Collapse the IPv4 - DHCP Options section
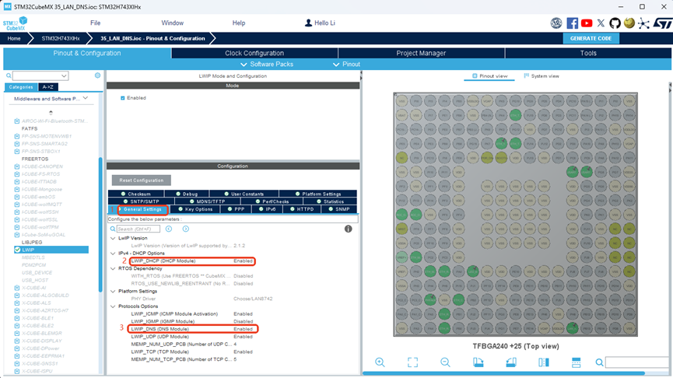The width and height of the screenshot is (673, 378). [x=113, y=254]
